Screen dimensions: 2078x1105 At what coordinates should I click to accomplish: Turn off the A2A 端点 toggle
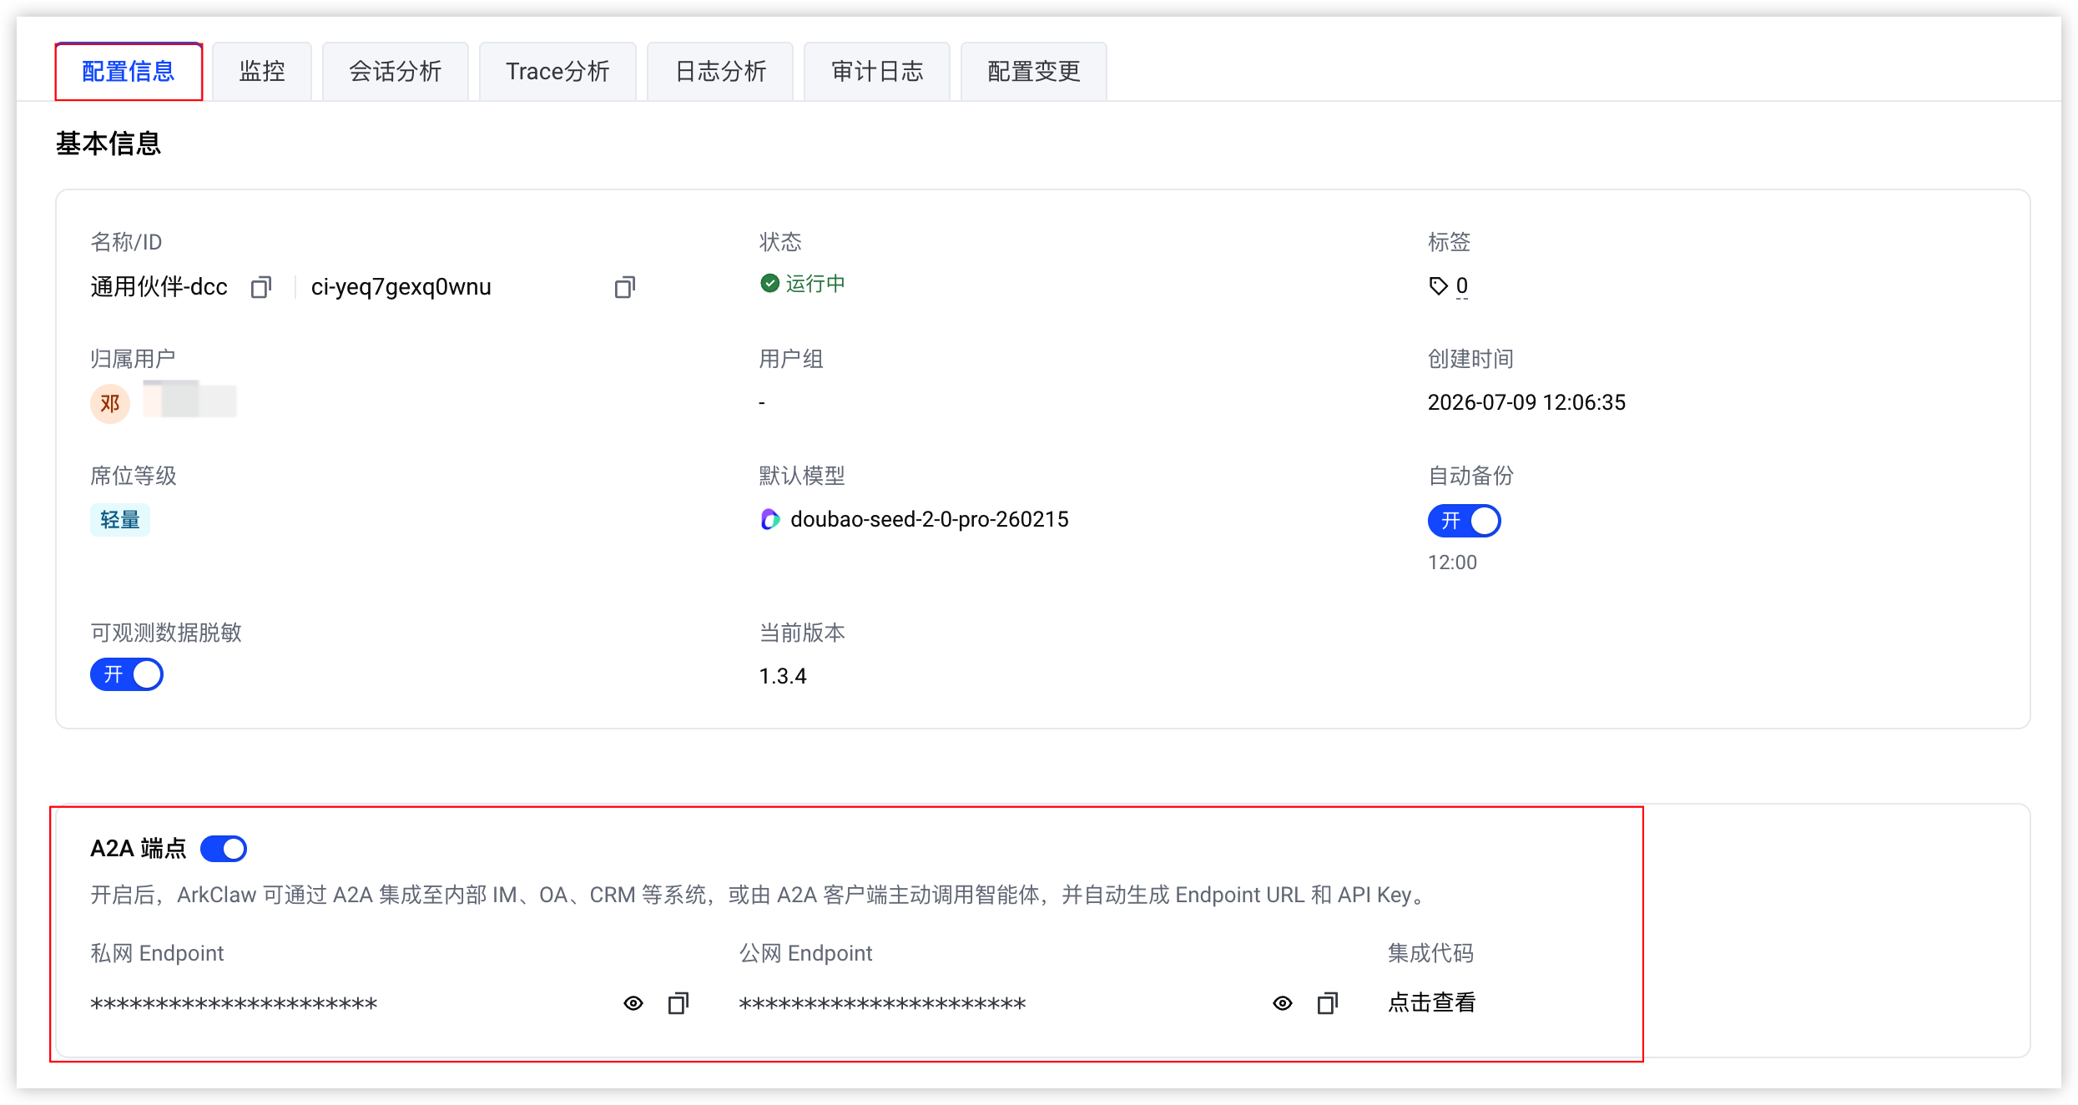(224, 849)
